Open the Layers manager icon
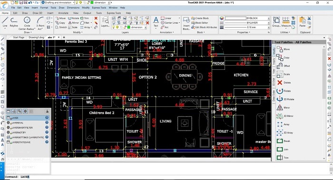Screen dimensions: 333x180 [105, 22]
